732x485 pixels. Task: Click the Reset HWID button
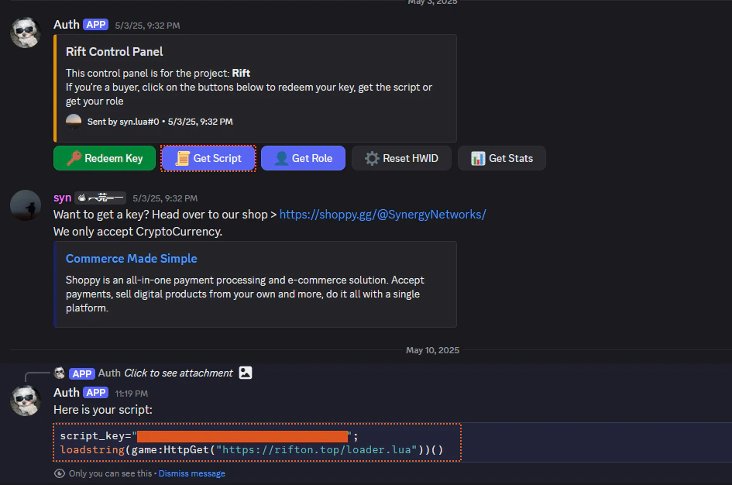(x=401, y=158)
